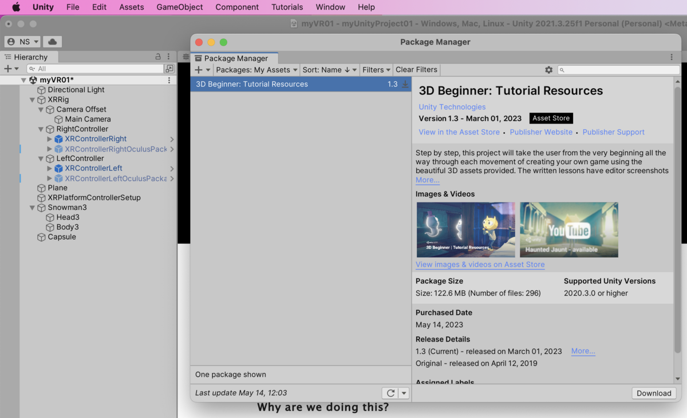Open Unity Technologies publisher link
This screenshot has width=687, height=418.
pos(452,107)
